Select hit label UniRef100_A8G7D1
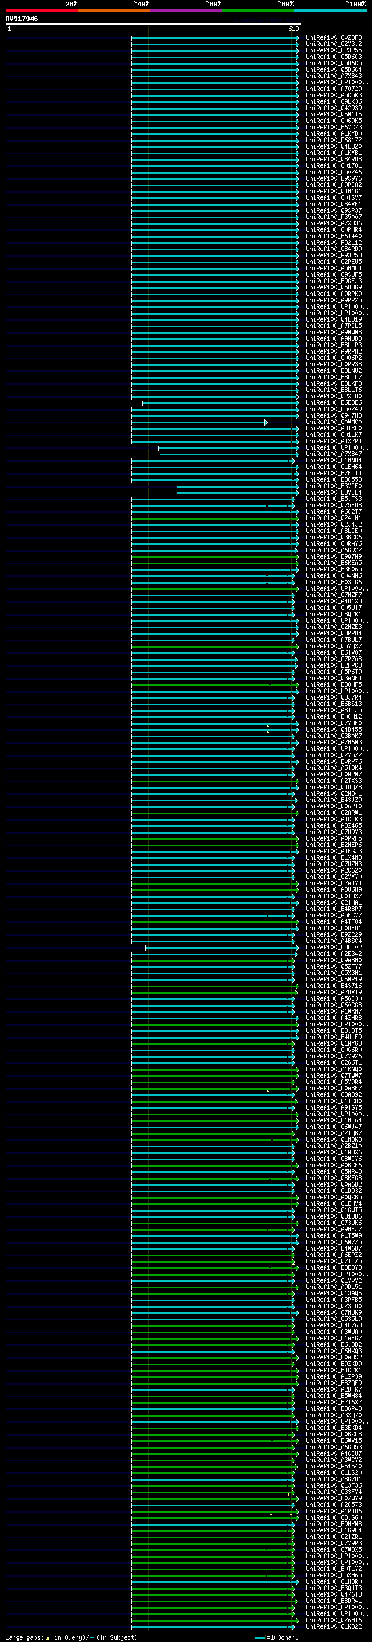This screenshot has width=372, height=1642. (x=334, y=1479)
